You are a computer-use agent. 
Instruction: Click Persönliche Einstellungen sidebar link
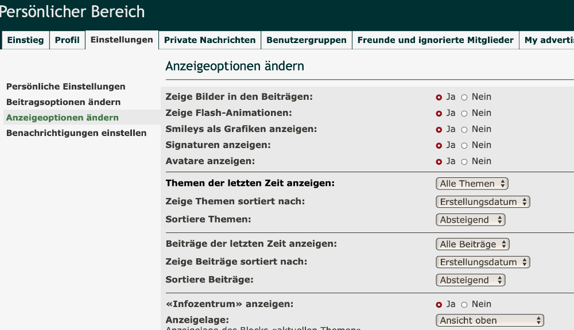(65, 87)
